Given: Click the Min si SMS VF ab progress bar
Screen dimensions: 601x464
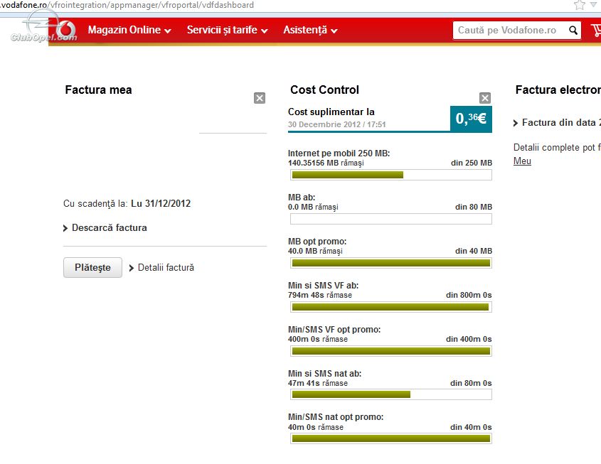Looking at the screenshot, I should [391, 307].
